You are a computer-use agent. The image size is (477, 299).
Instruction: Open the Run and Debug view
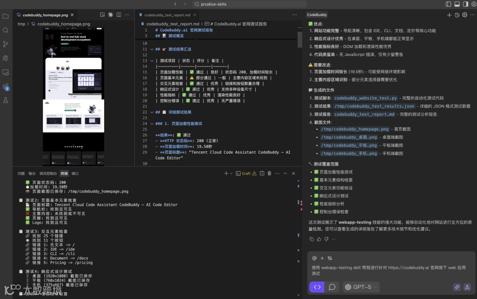coord(5,58)
